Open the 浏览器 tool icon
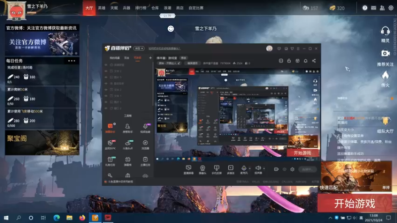Screen dimensions: 397x223 145,145
